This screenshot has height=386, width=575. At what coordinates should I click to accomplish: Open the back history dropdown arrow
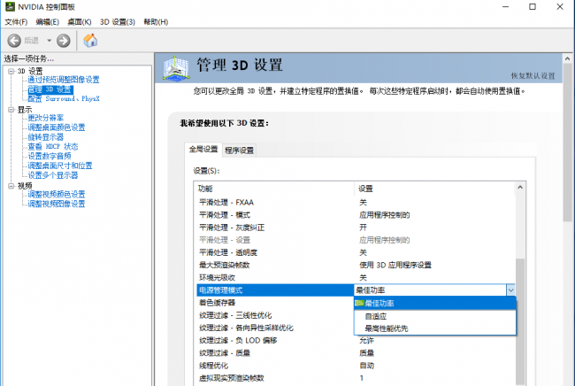(x=49, y=41)
